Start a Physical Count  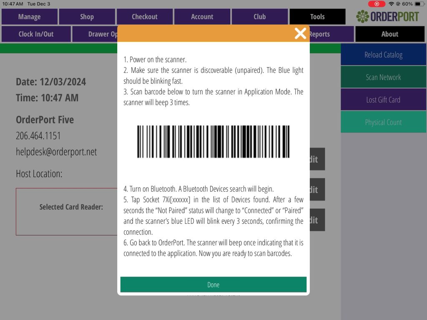point(383,122)
